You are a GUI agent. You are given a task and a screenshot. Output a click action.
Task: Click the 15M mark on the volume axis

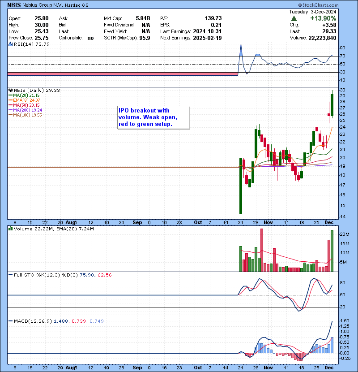(x=345, y=244)
